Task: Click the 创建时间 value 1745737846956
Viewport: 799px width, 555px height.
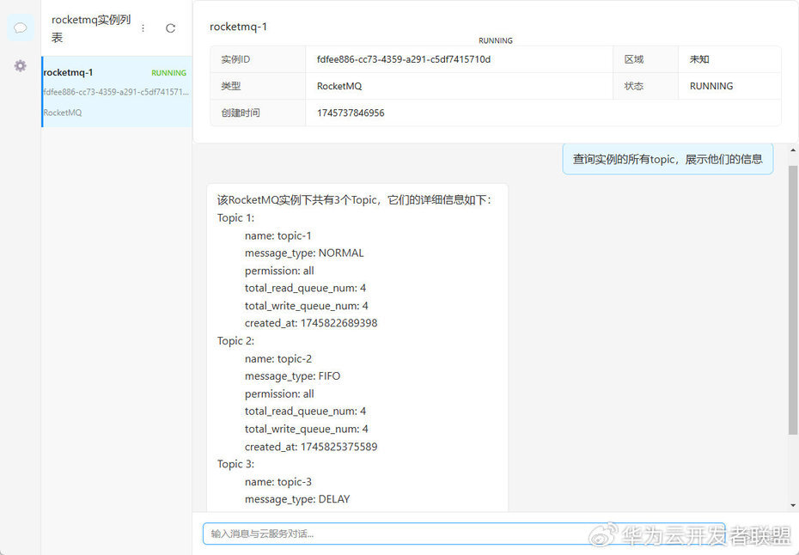Action: click(x=351, y=113)
